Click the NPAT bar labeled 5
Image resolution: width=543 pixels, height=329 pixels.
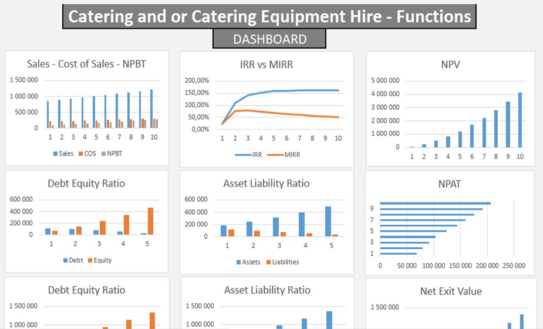tap(413, 231)
